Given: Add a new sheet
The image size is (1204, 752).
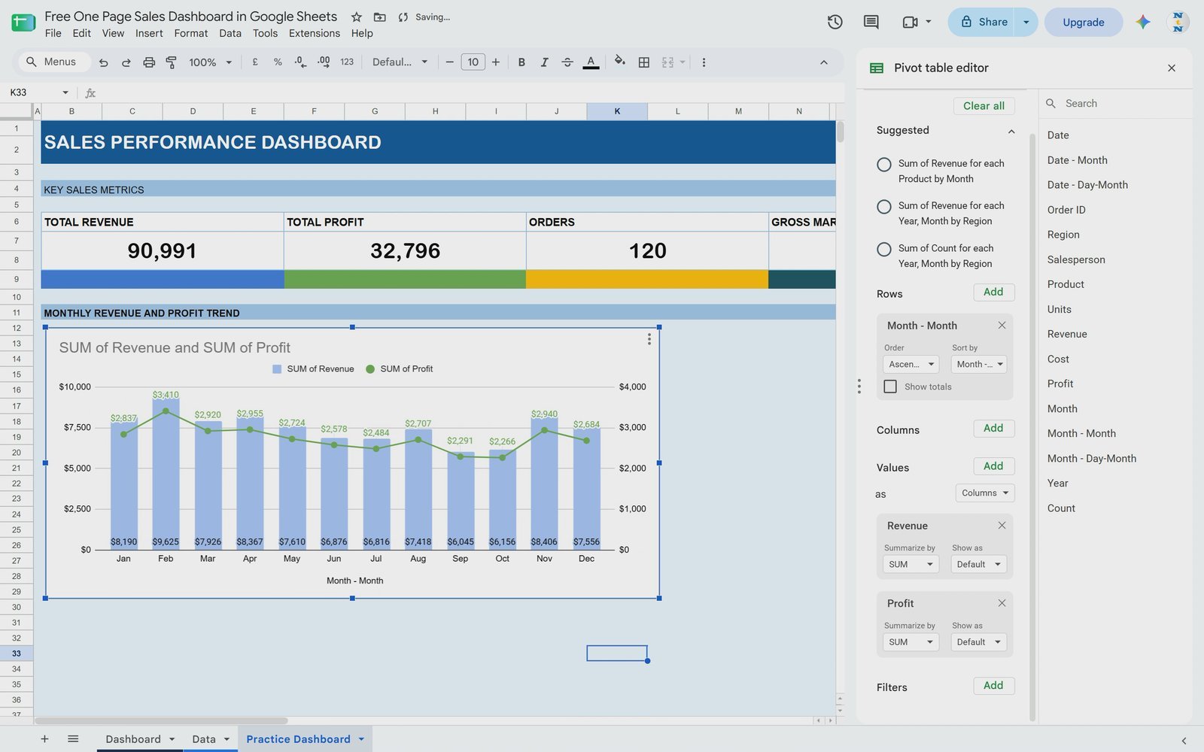Looking at the screenshot, I should 44,738.
